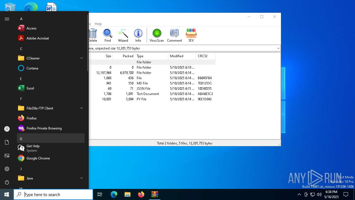Select the JSON File row
The height and width of the screenshot is (200, 355).
point(152,89)
